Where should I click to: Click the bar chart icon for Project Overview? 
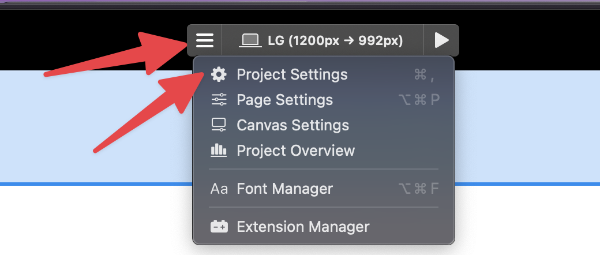coord(219,151)
